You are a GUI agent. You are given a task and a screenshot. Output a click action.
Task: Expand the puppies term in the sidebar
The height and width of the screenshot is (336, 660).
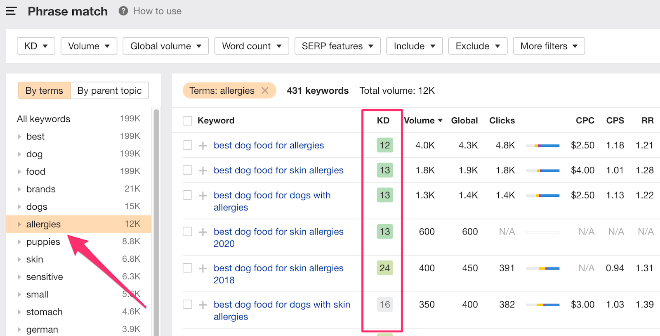tap(19, 242)
